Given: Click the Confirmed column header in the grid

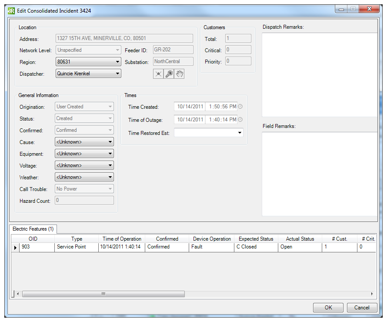Looking at the screenshot, I should click(167, 239).
